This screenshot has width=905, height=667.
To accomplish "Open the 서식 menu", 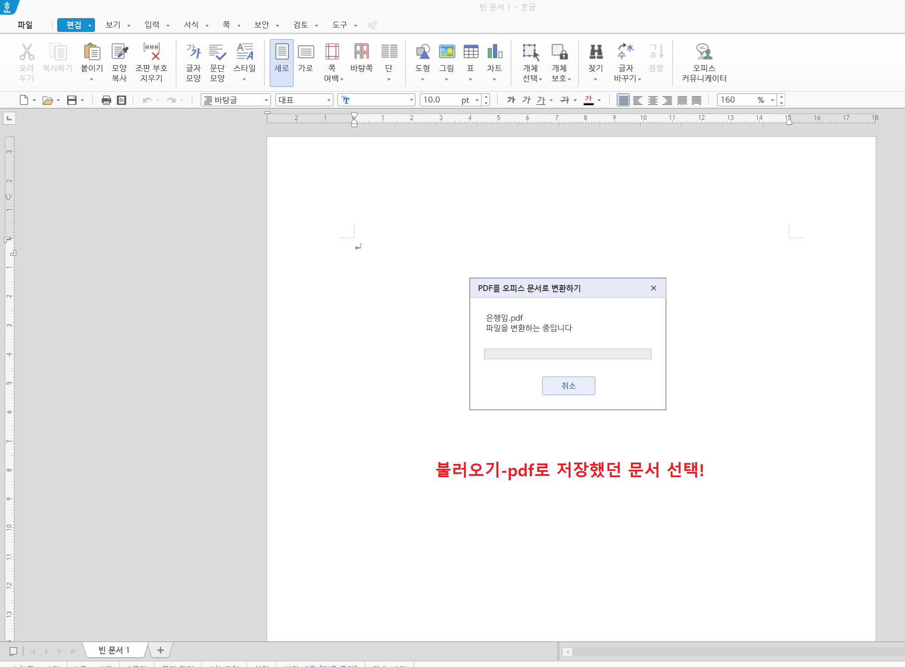I will pos(191,25).
